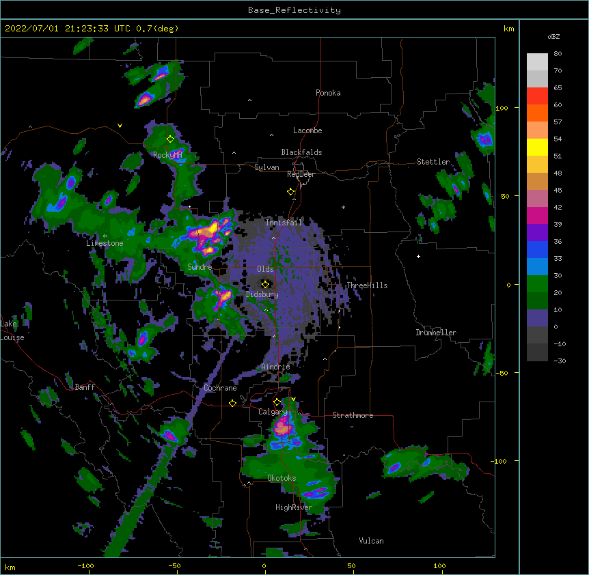The height and width of the screenshot is (575, 589).
Task: Click the Innisfail city label
Action: click(x=284, y=223)
